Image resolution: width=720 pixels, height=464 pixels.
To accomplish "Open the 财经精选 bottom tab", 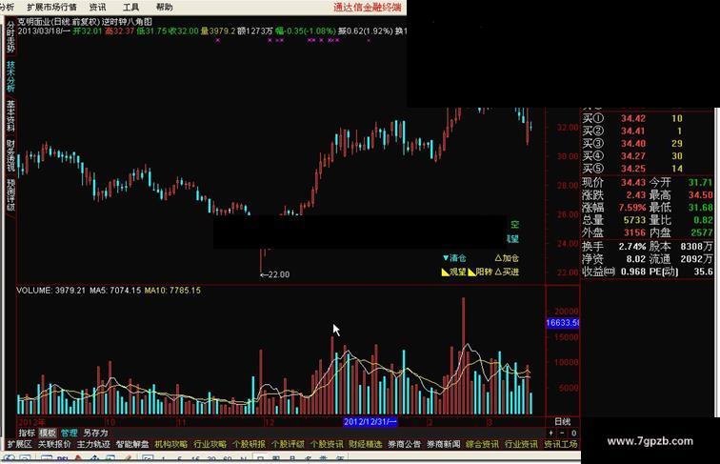I will (365, 444).
